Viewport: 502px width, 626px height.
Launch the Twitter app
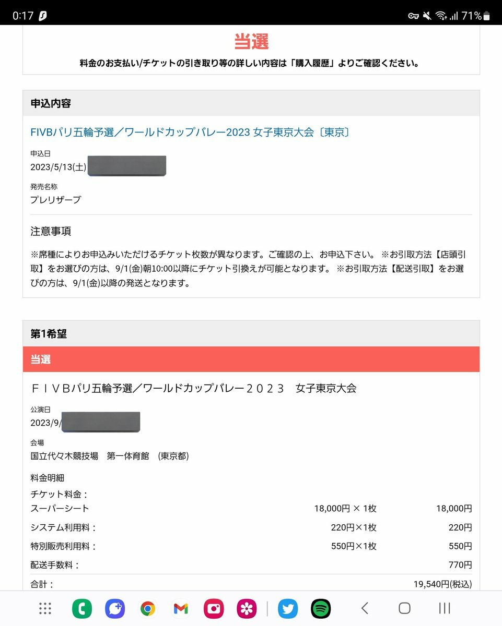pos(288,608)
